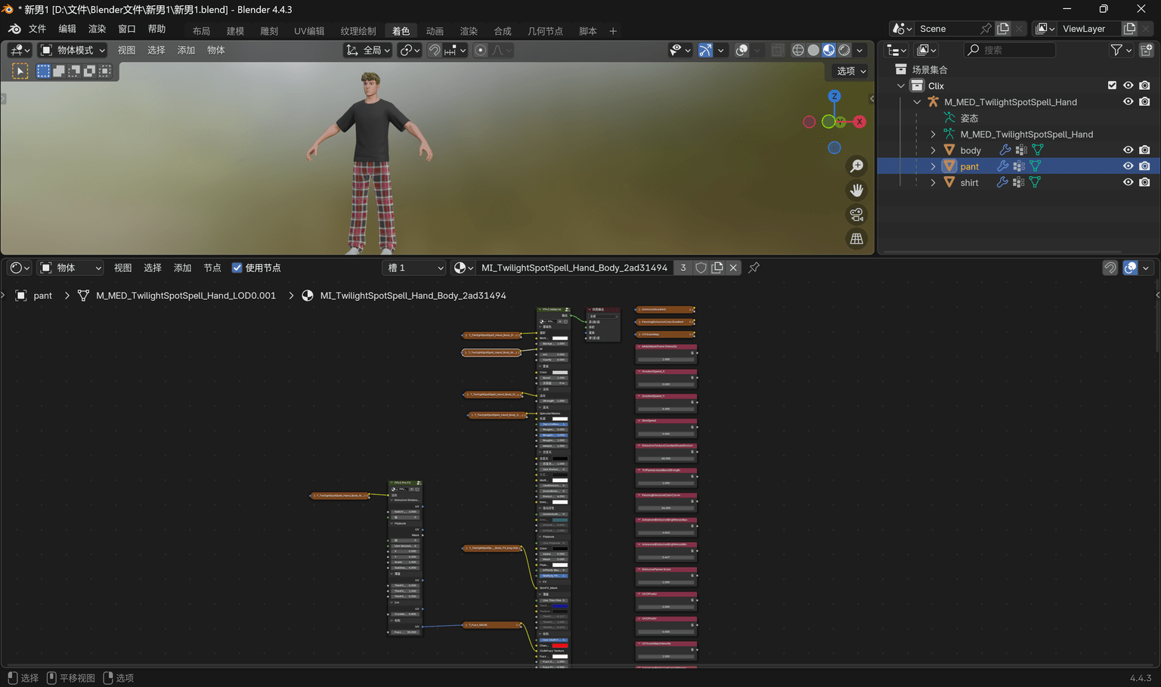Image resolution: width=1161 pixels, height=687 pixels.
Task: Click the fake user shield icon
Action: [x=701, y=268]
